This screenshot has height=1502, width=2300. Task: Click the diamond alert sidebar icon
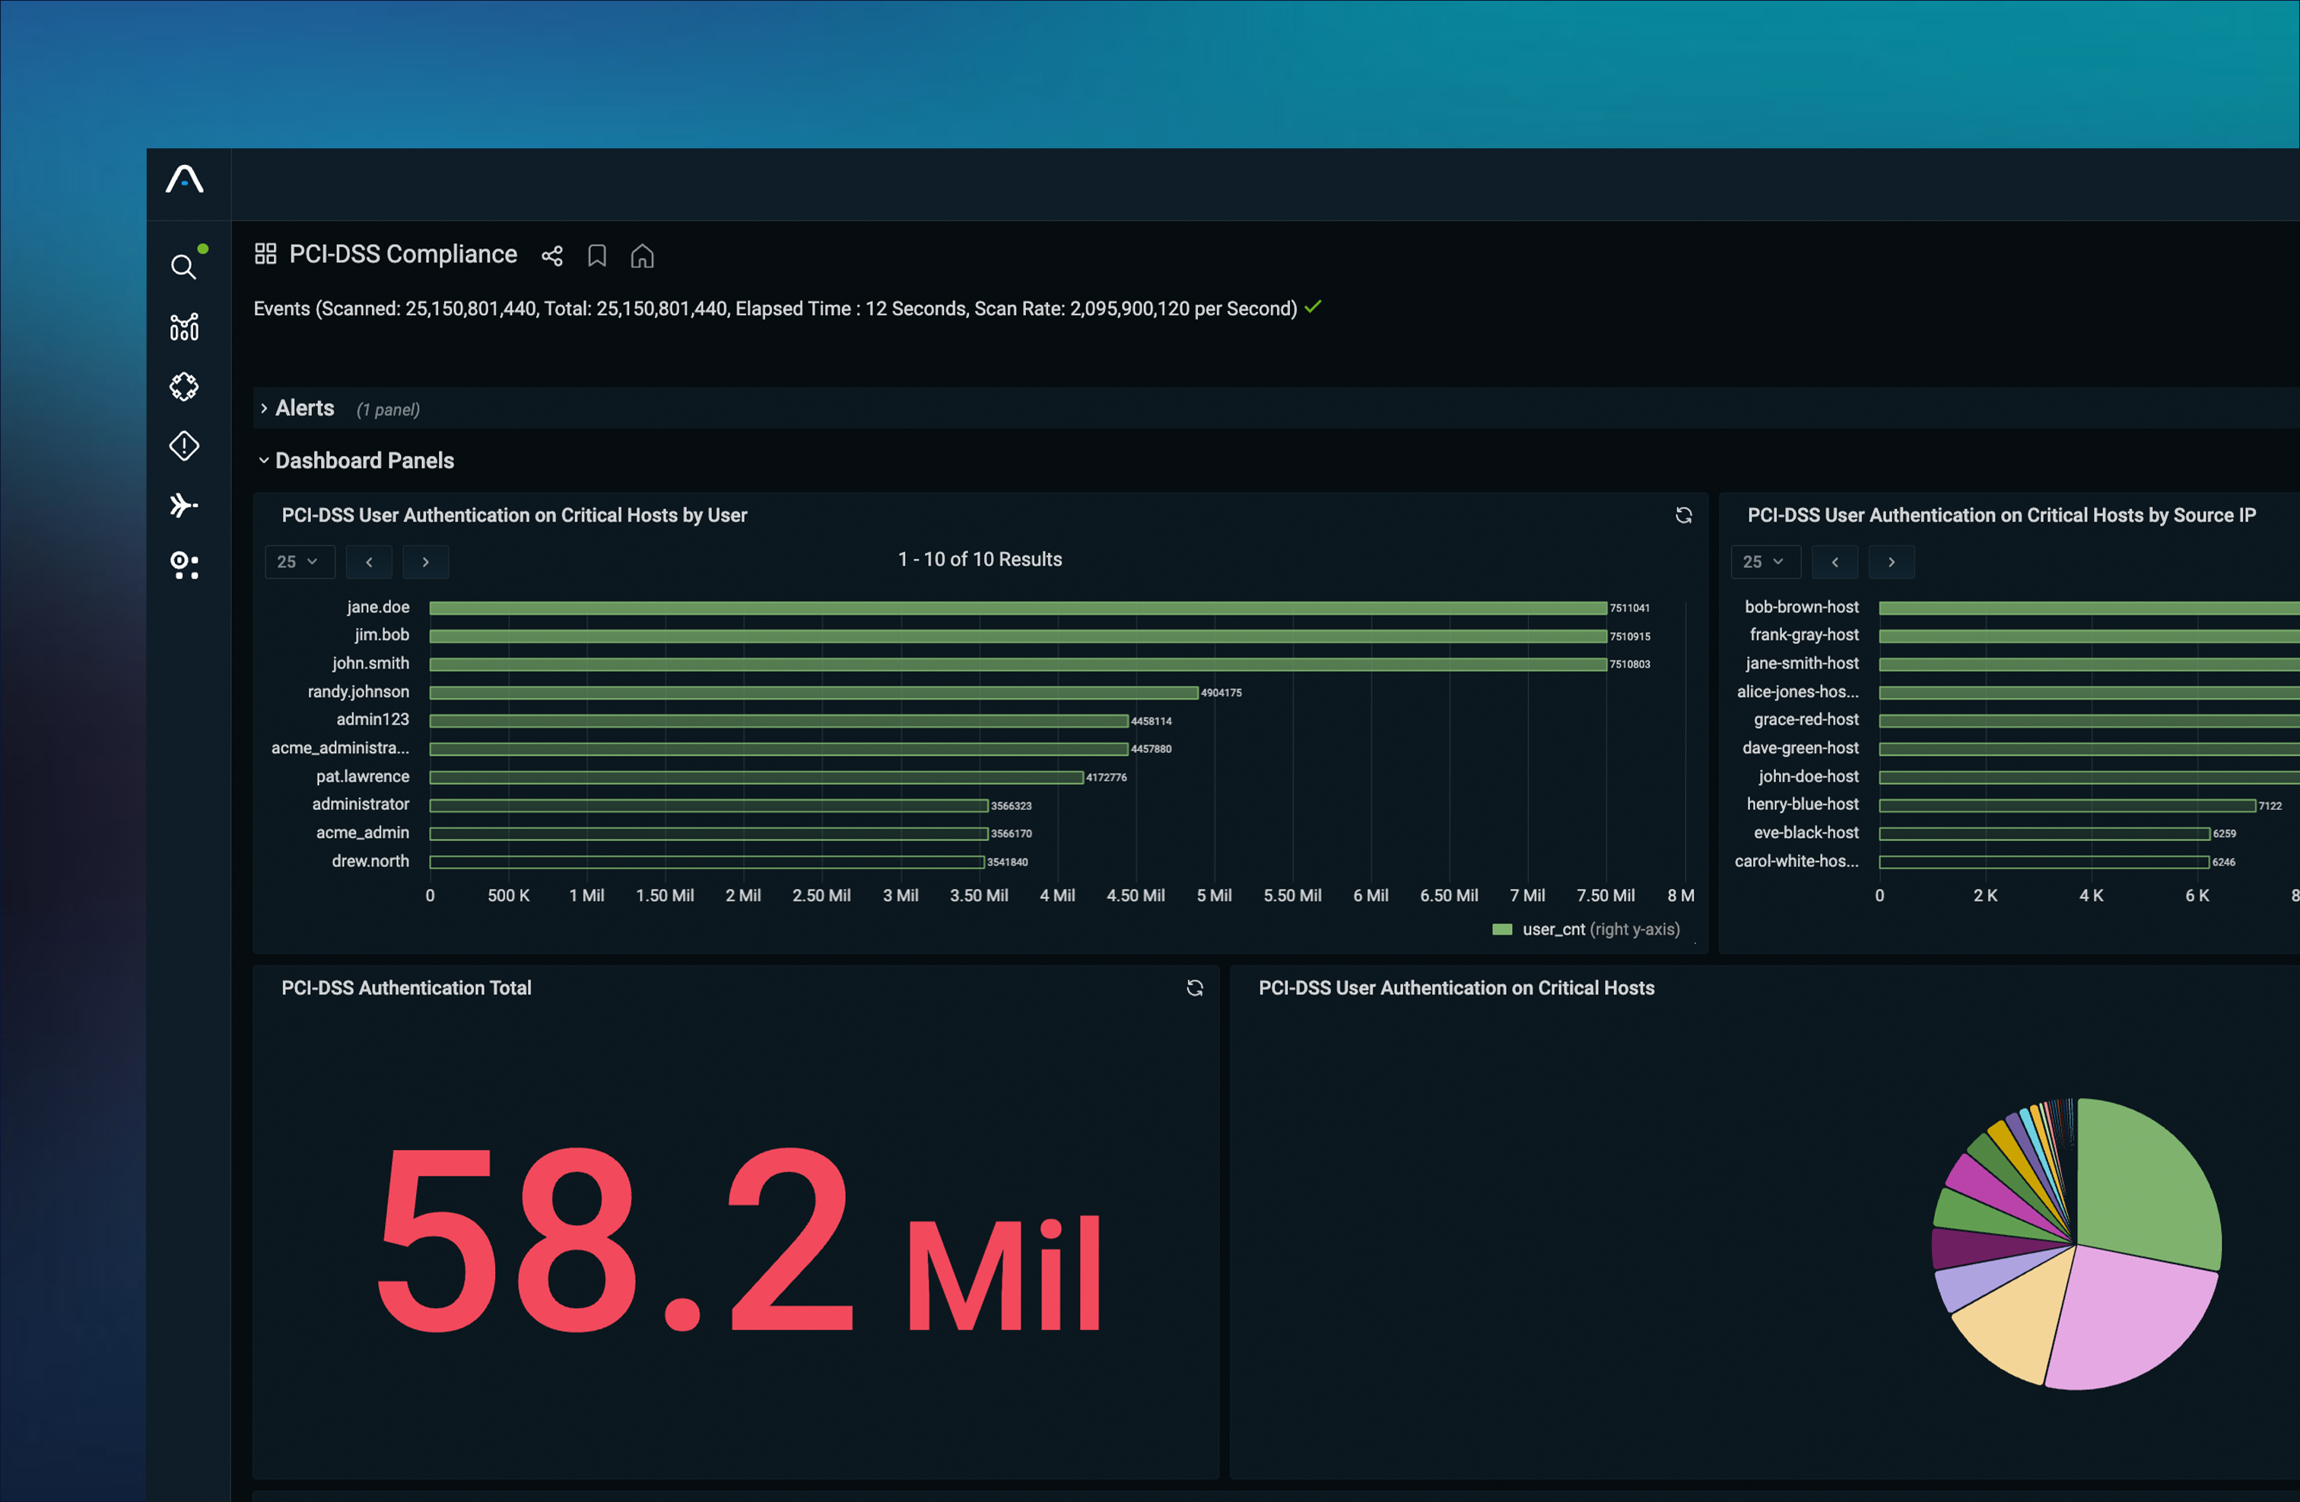[183, 446]
